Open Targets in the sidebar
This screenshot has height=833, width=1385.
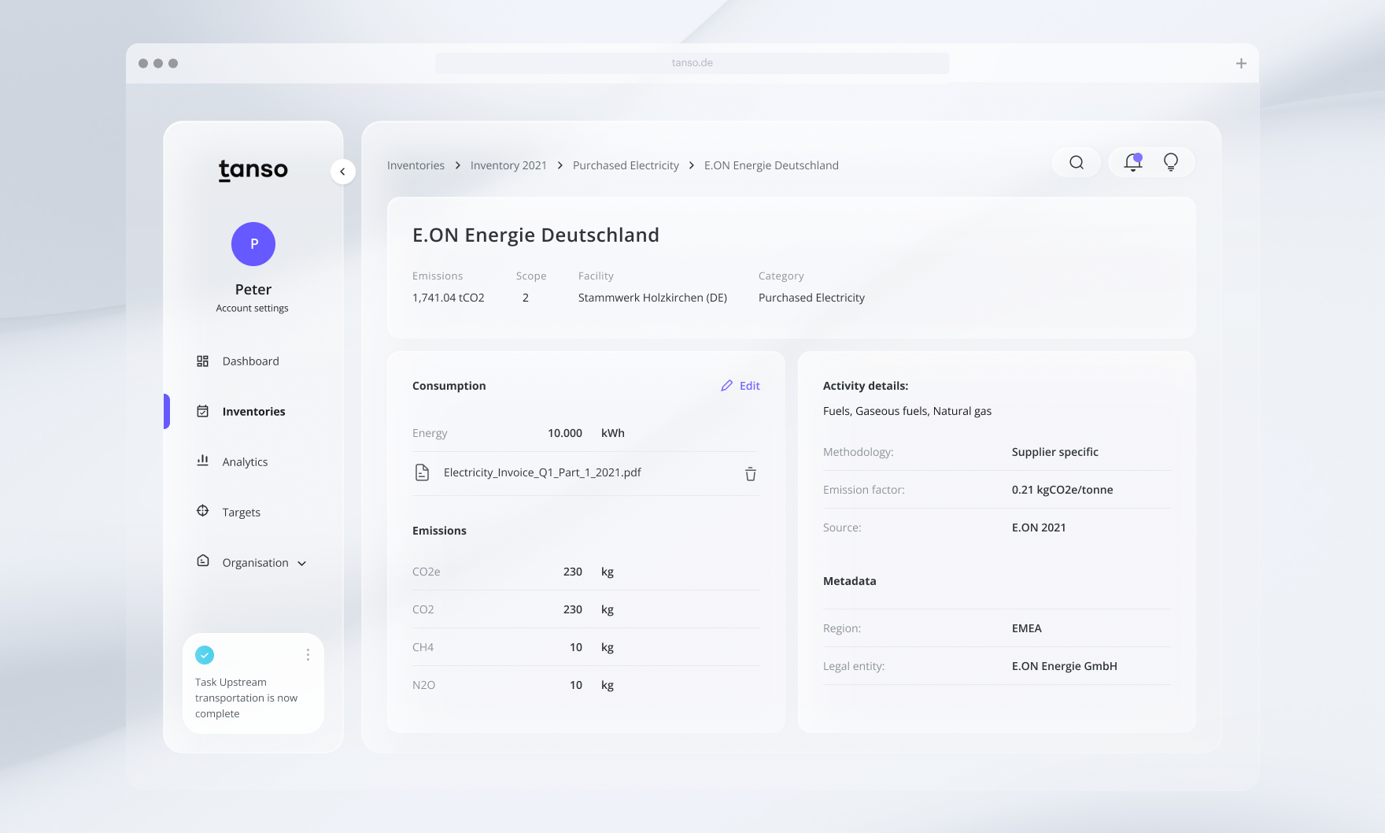pos(242,512)
